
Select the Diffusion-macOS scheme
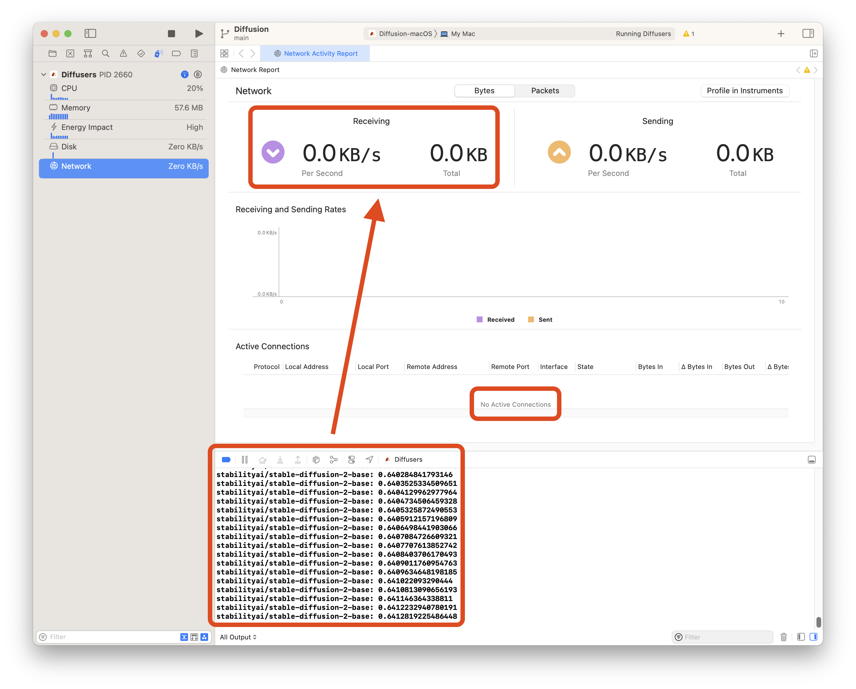click(x=401, y=34)
